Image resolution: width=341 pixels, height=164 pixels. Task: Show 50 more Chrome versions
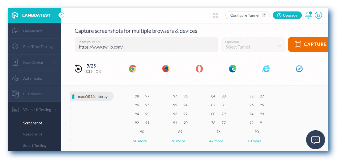[x=141, y=141]
